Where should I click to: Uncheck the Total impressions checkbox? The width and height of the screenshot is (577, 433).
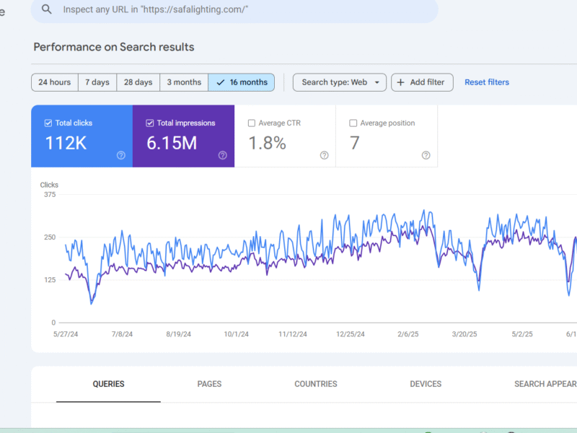(150, 123)
